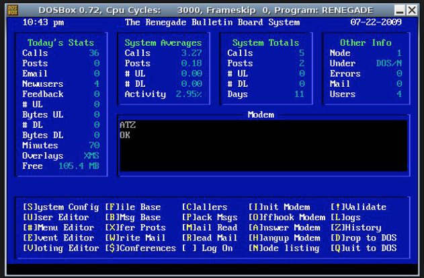Click the [ ] Log On entry
424x278 pixels.
207,248
